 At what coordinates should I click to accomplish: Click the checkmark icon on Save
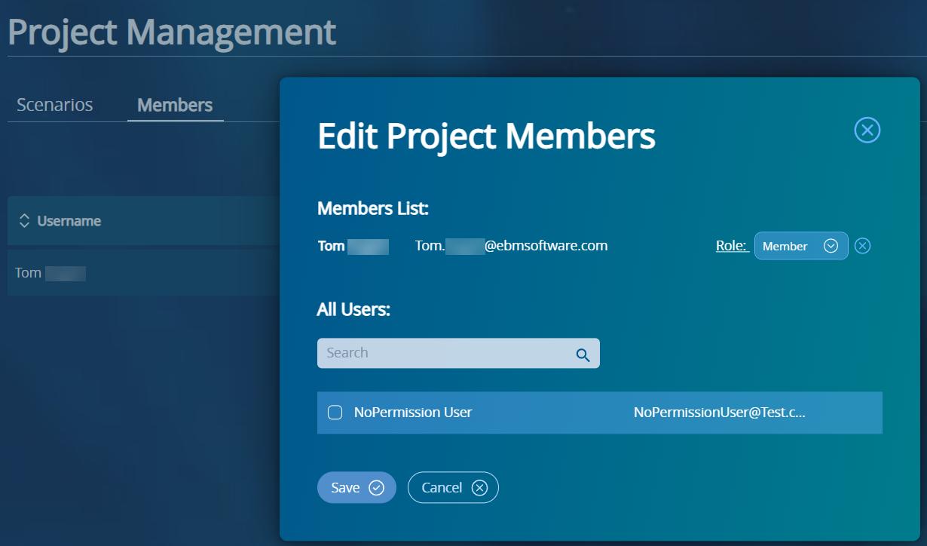point(377,488)
